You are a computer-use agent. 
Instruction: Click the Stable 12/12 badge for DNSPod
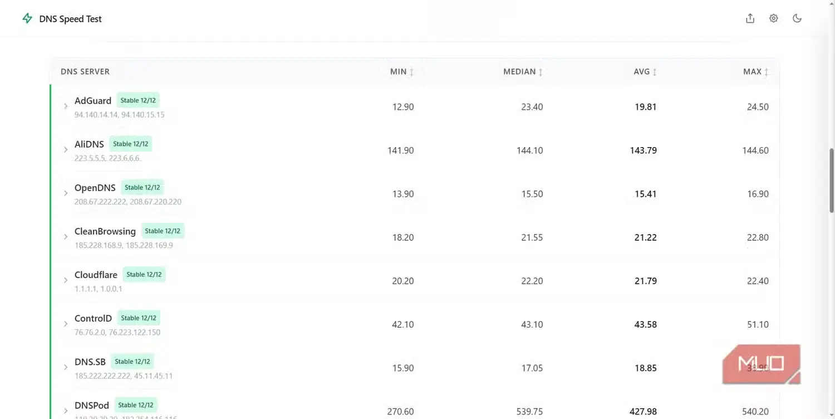(x=136, y=405)
